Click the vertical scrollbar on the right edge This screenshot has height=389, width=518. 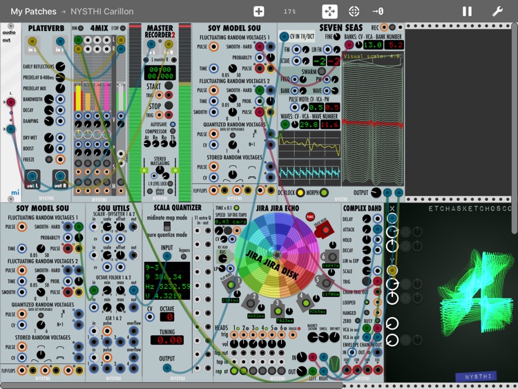(516, 127)
